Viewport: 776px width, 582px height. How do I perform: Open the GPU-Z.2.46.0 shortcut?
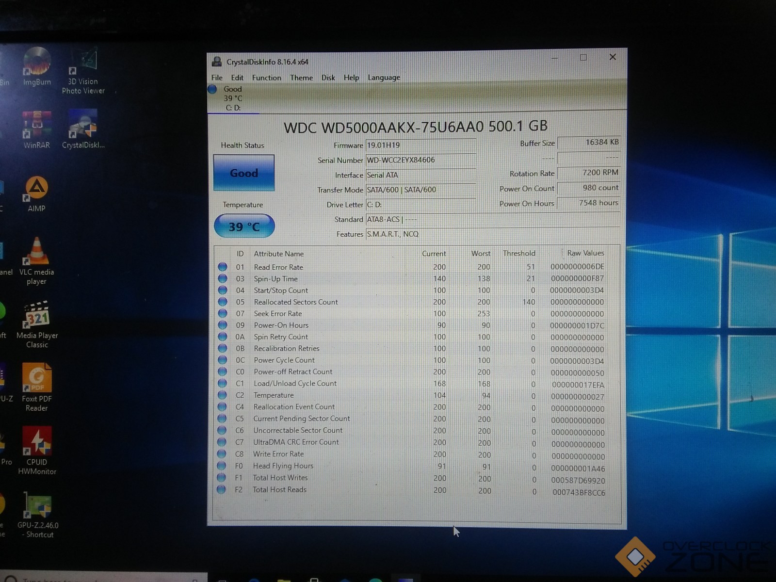(x=37, y=515)
